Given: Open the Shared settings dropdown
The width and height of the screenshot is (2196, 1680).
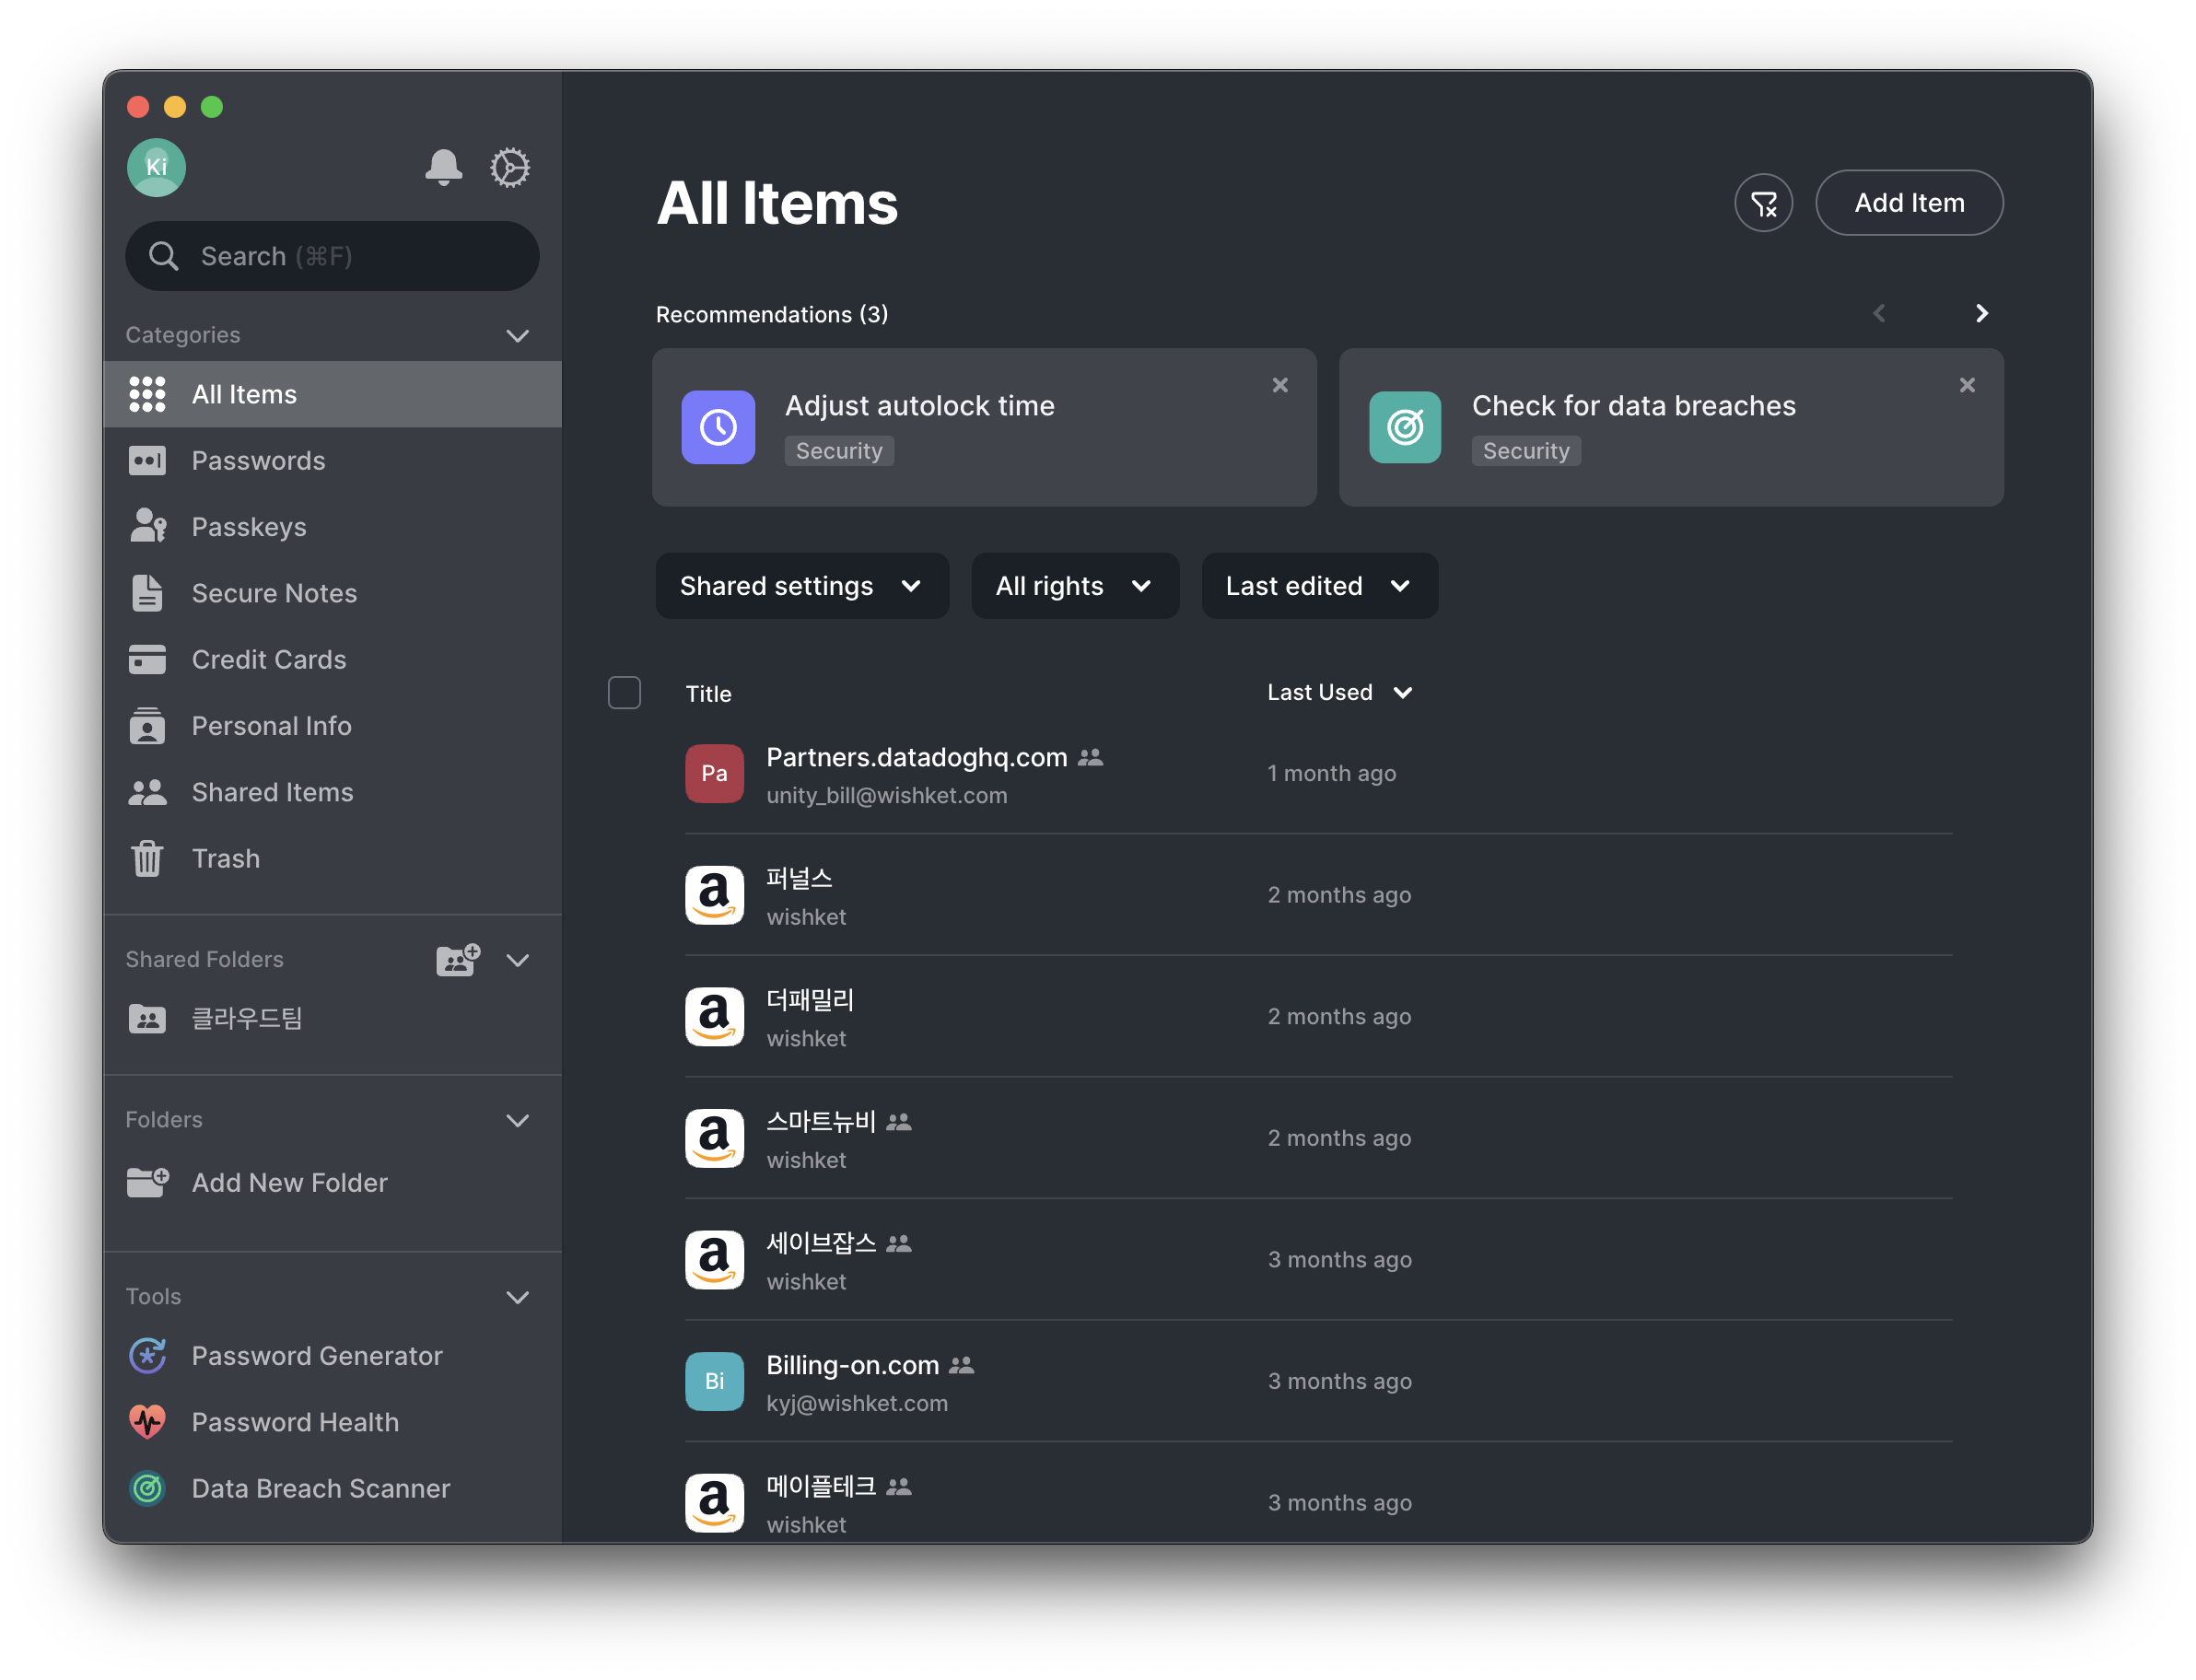Looking at the screenshot, I should (x=801, y=586).
